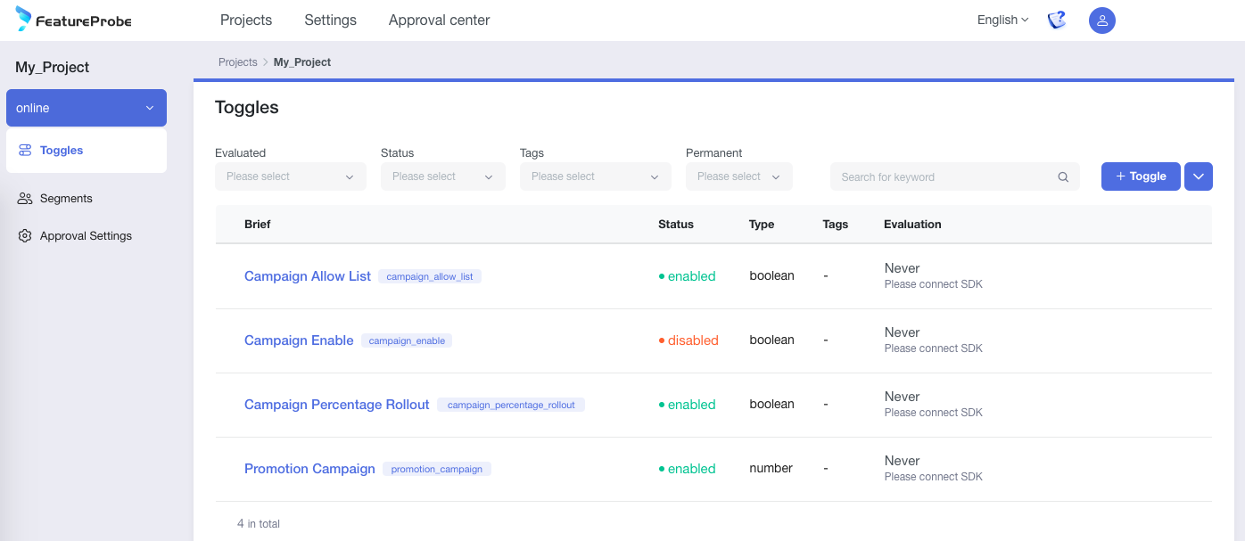Click the search magnifier icon
The width and height of the screenshot is (1245, 541).
click(x=1063, y=177)
